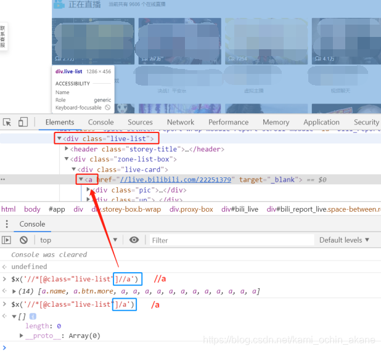Click the 虚拟主播 category label
Screen dimensions: 381x351
pos(253,91)
